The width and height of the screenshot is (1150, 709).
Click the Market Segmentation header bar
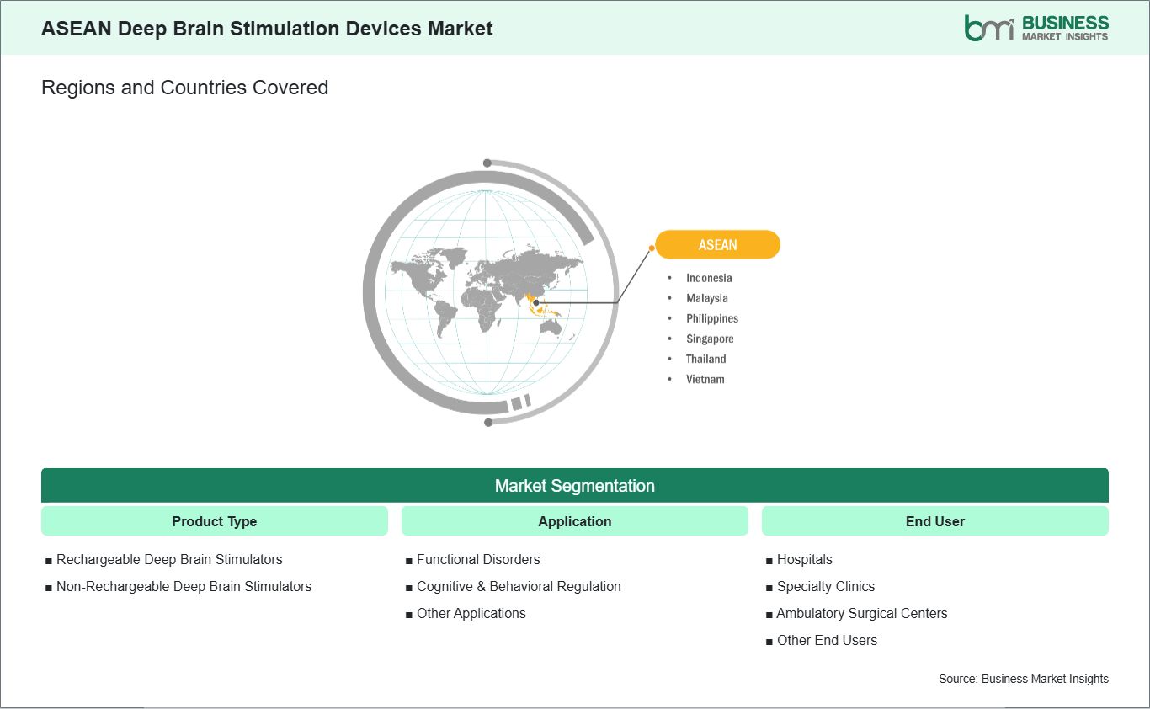(x=575, y=486)
